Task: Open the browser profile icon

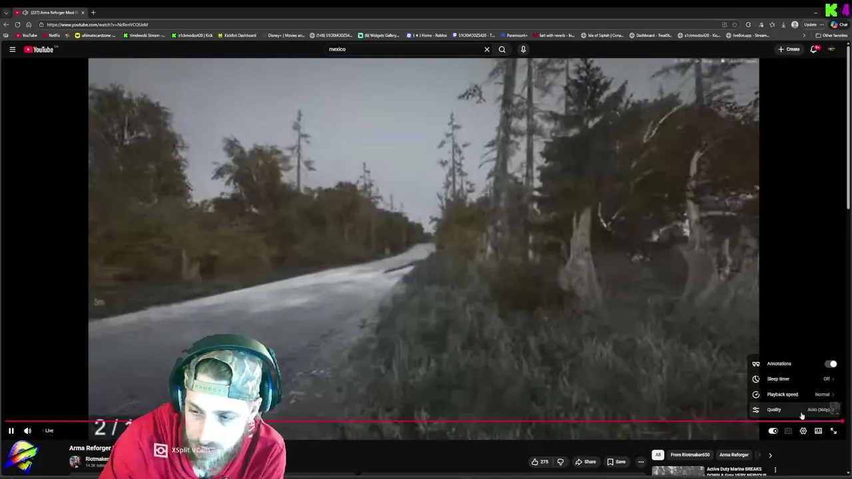Action: pos(795,25)
